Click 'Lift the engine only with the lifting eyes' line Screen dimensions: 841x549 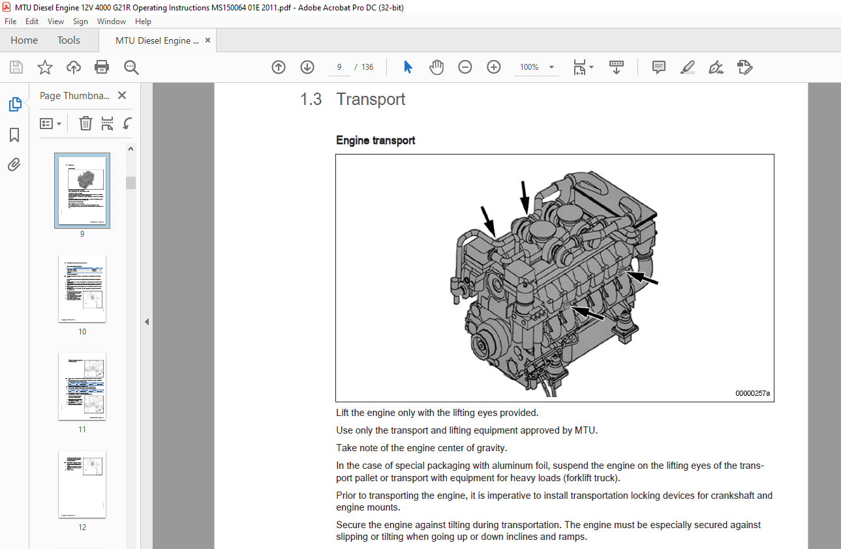point(437,413)
